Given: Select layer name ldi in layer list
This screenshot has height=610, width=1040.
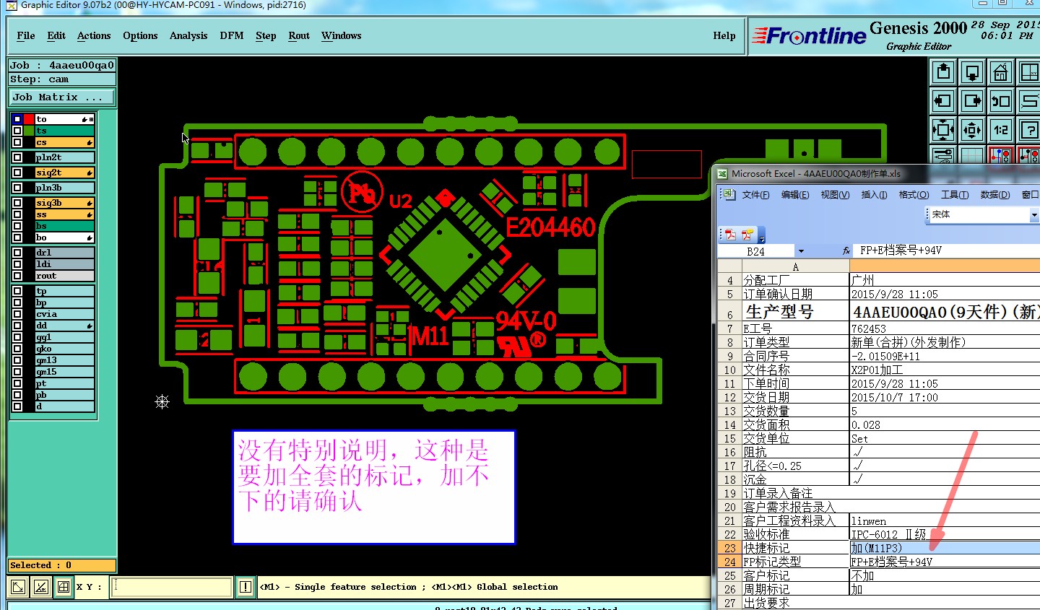Looking at the screenshot, I should pos(64,264).
